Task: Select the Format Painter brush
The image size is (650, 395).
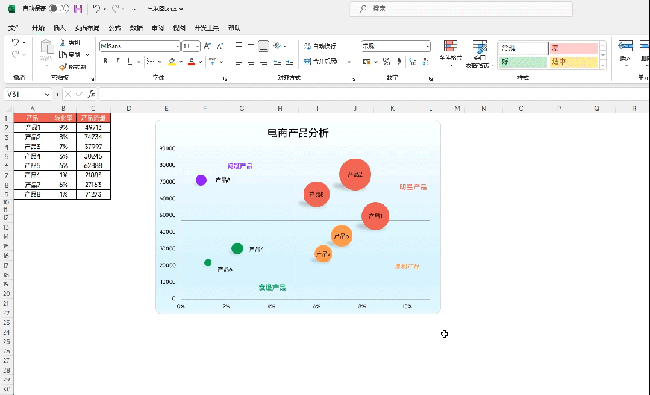Action: click(x=63, y=67)
